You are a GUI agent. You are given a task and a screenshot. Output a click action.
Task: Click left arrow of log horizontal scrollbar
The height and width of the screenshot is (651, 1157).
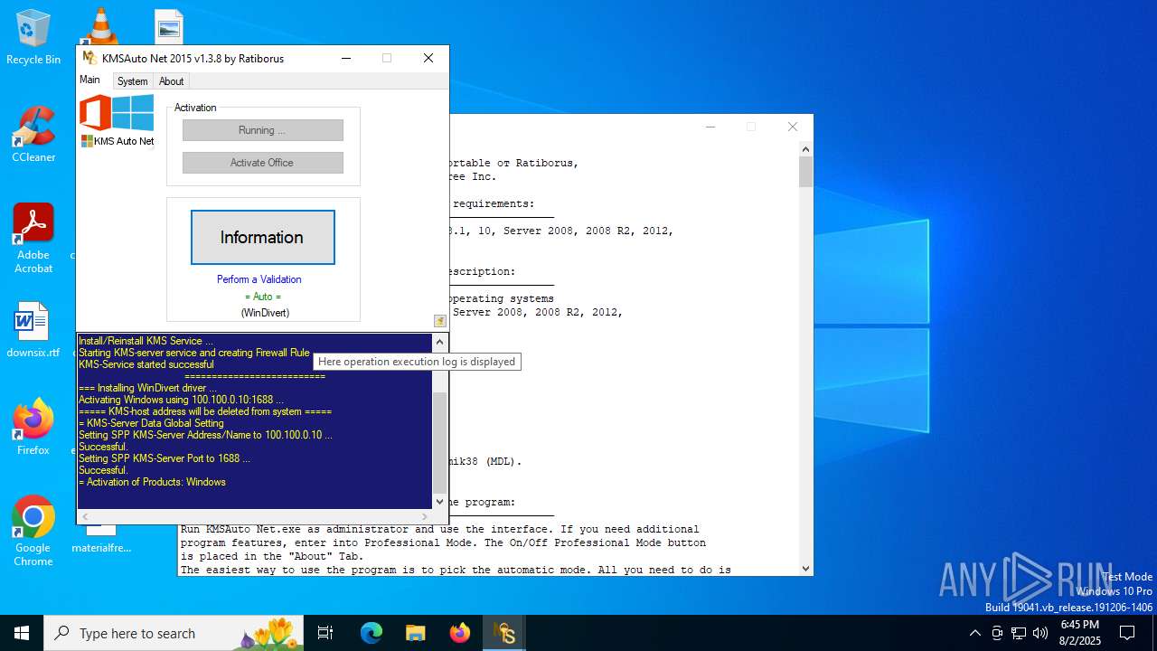coord(85,517)
